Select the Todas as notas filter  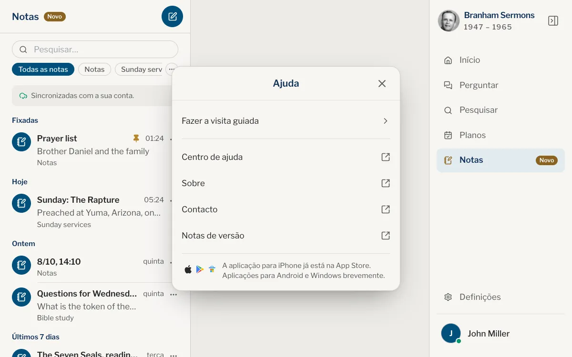[43, 69]
